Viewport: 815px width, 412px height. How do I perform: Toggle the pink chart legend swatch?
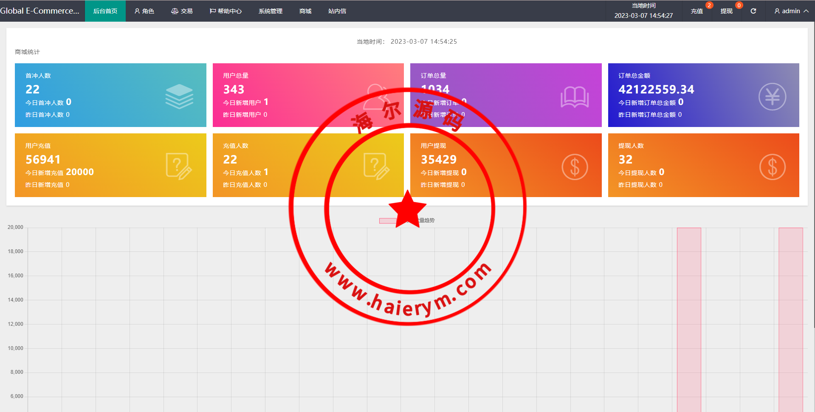pos(387,220)
